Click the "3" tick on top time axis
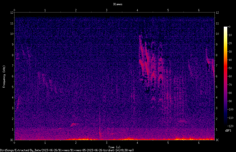 tap(106, 10)
